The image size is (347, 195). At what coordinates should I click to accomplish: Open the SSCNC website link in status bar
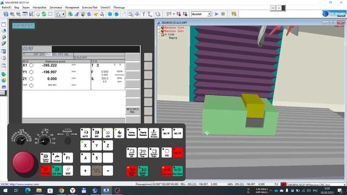[20, 184]
